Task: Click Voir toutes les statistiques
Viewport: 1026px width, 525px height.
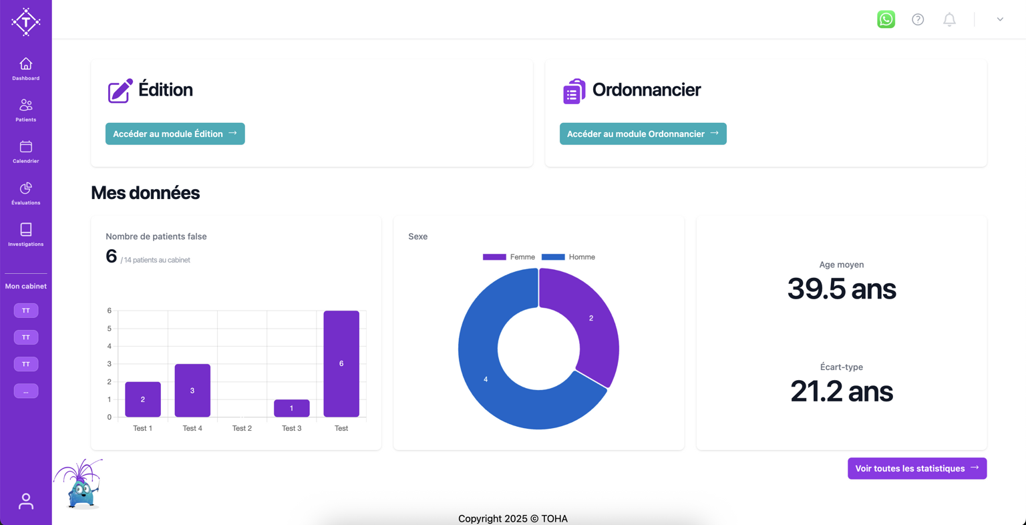Action: pos(917,468)
